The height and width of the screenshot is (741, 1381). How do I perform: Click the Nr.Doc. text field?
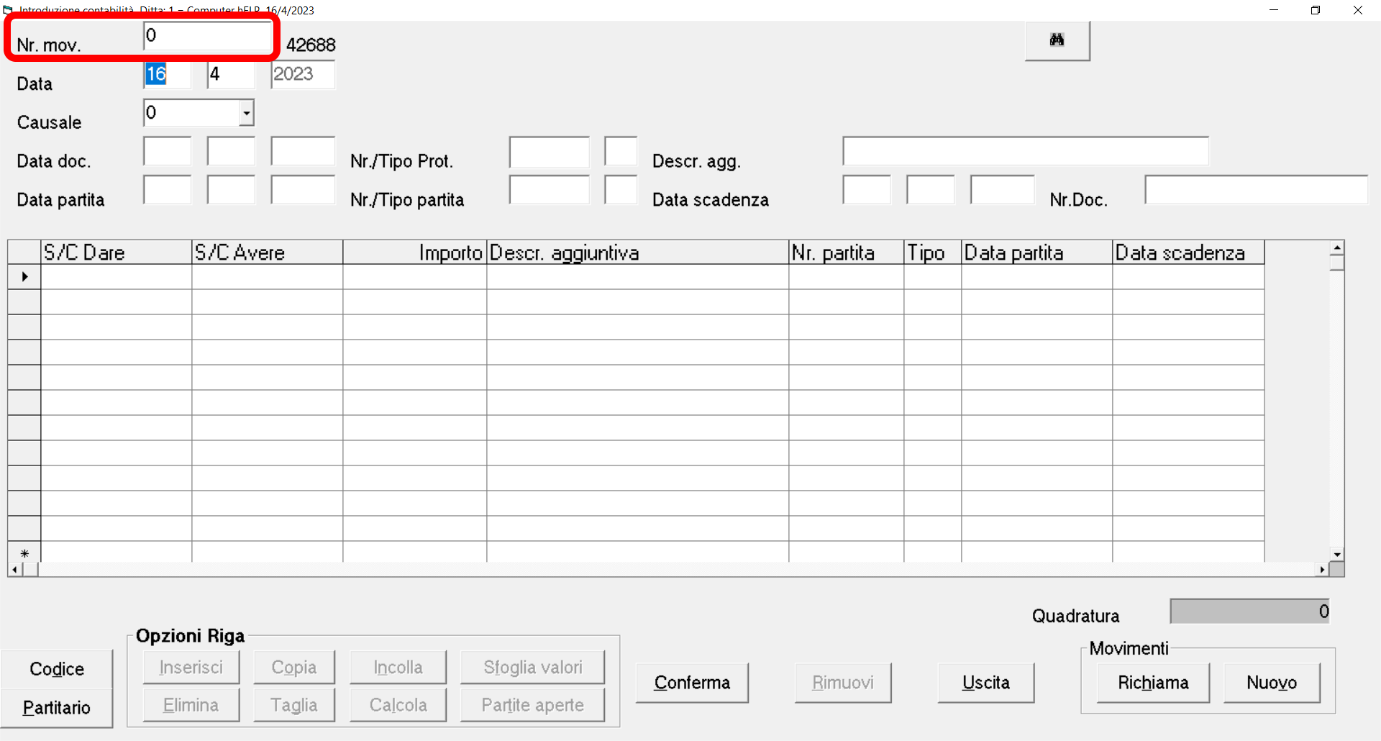[1256, 190]
